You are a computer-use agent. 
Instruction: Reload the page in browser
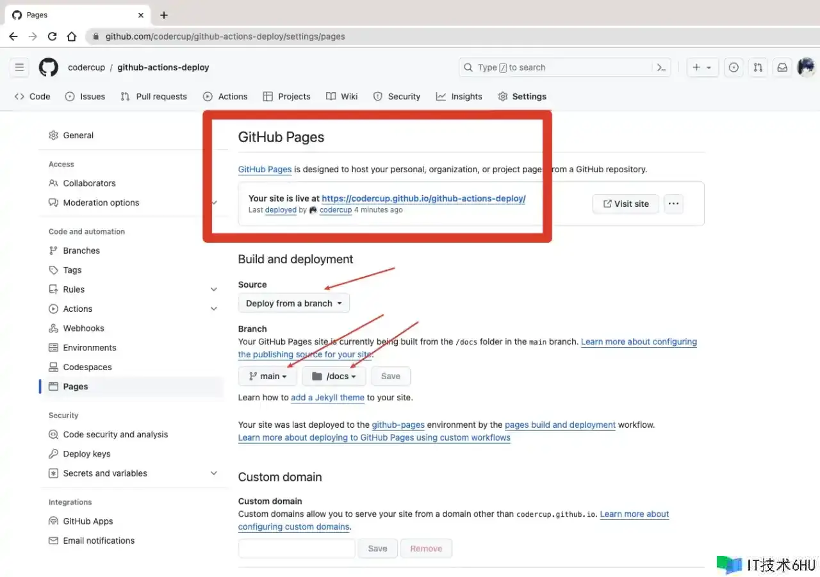click(x=53, y=37)
